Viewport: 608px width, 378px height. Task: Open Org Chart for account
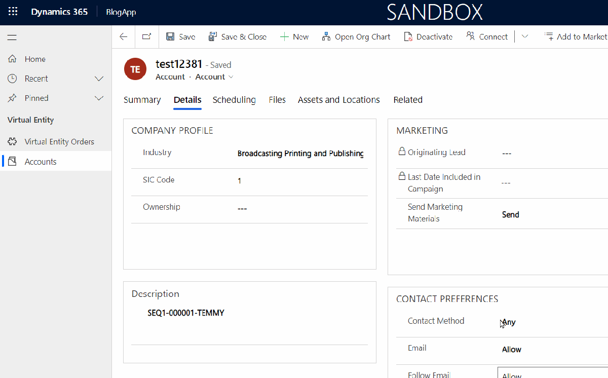[x=356, y=36]
